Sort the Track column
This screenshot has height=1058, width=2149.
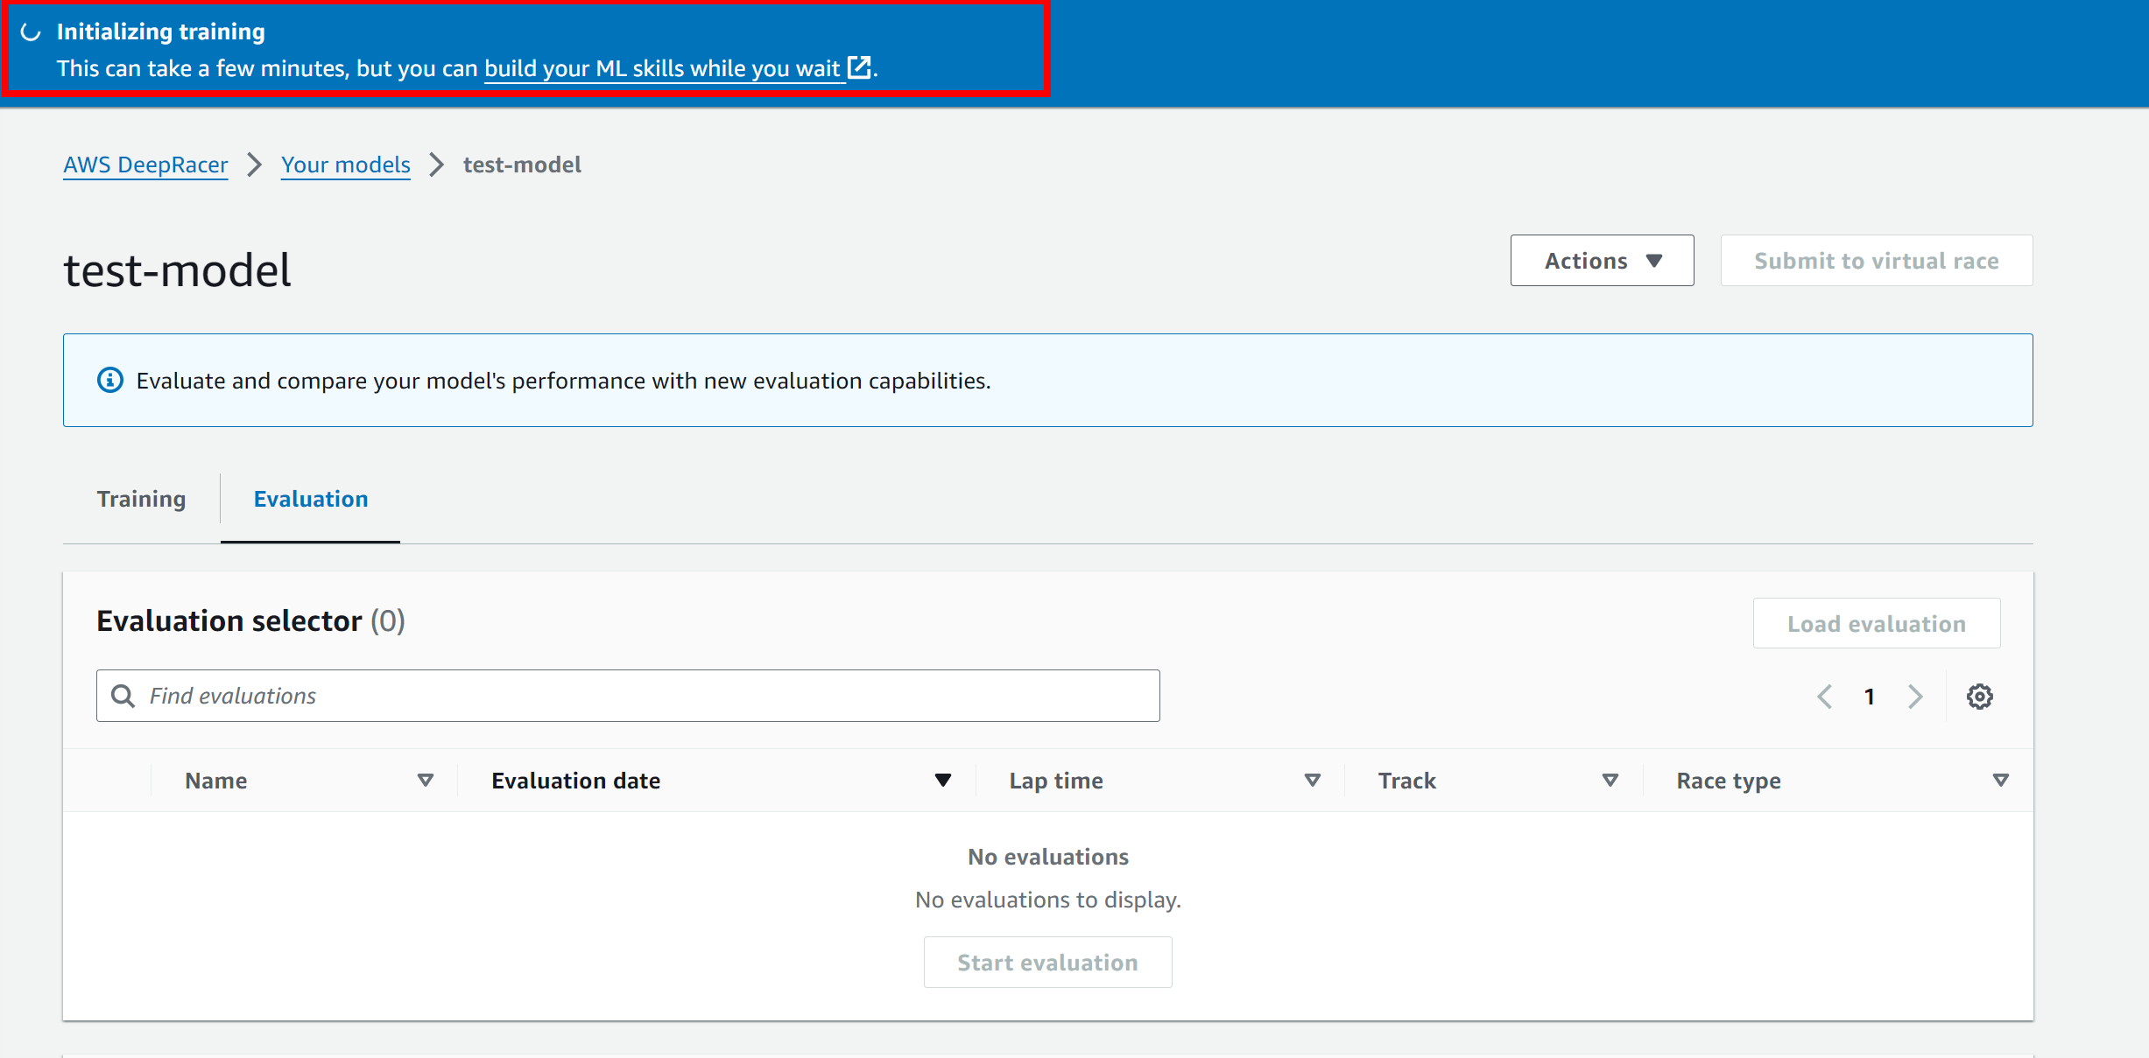(1610, 780)
